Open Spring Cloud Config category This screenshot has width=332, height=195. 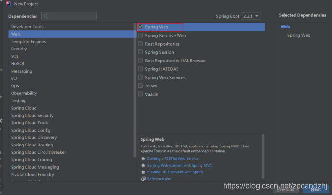click(x=71, y=130)
